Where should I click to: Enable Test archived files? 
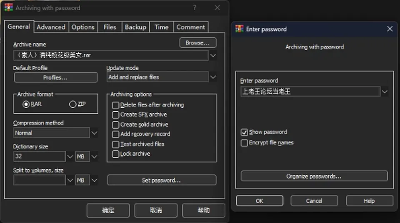coord(115,144)
